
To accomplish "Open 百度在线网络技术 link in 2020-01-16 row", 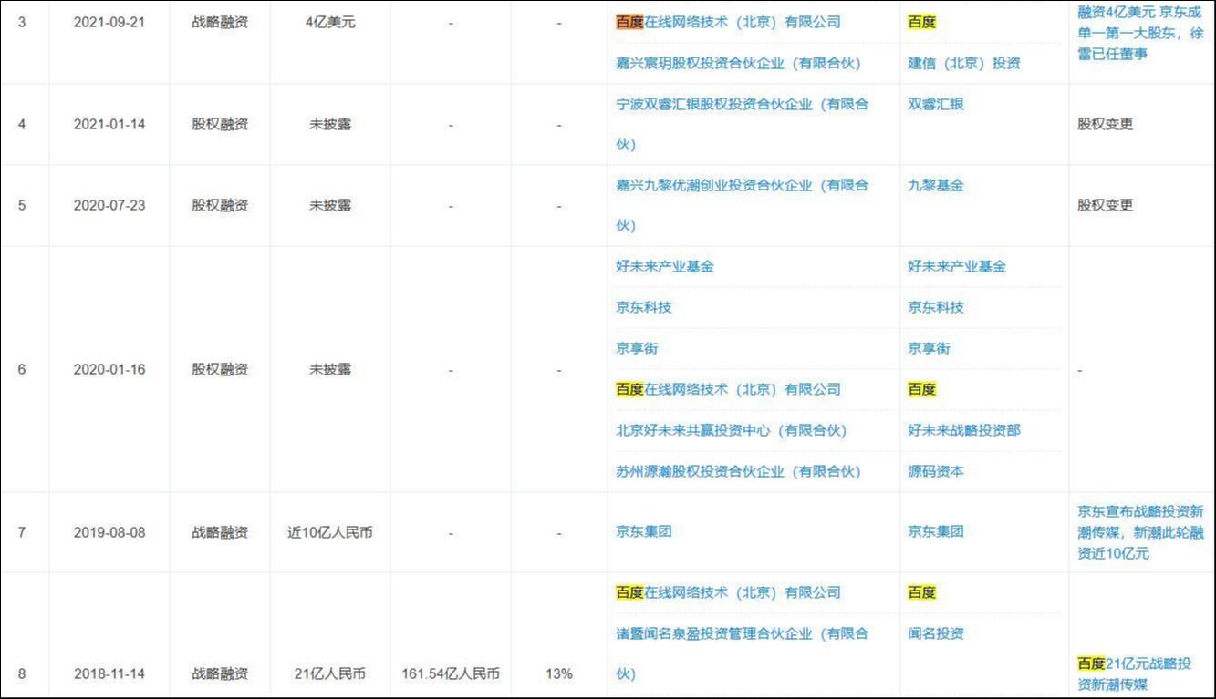I will (x=728, y=389).
